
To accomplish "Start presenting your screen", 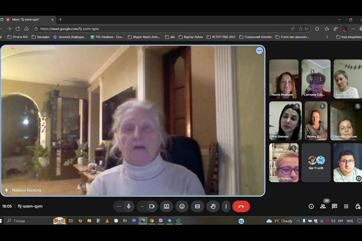I will (x=167, y=206).
